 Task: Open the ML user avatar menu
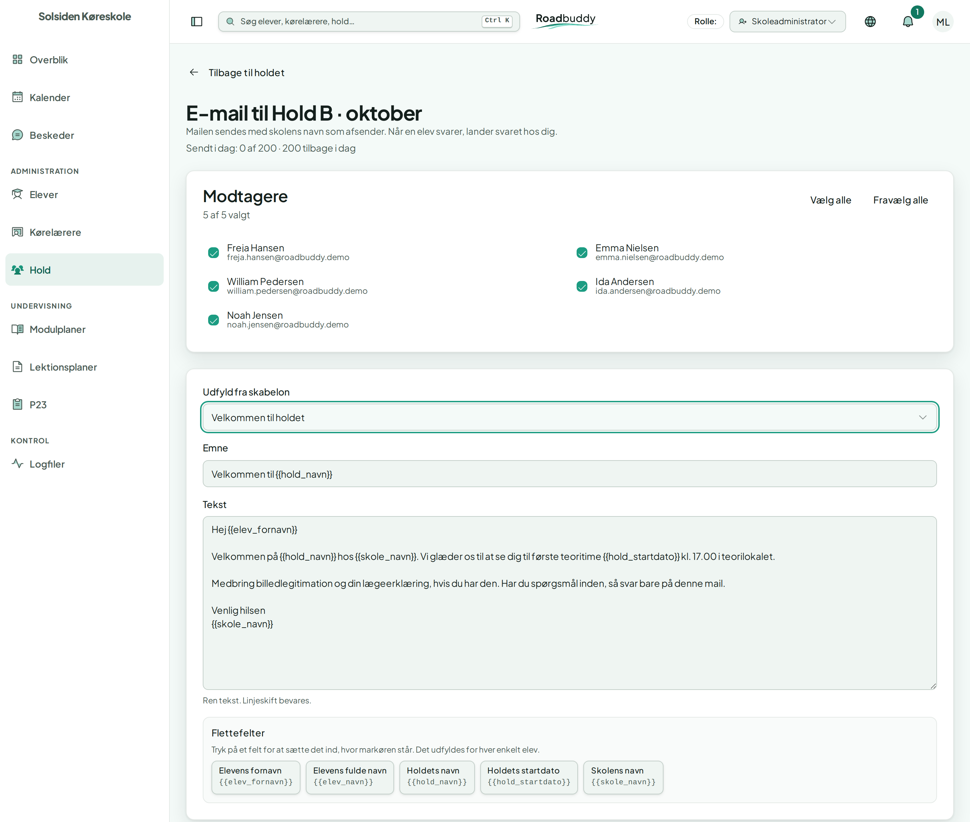[942, 22]
